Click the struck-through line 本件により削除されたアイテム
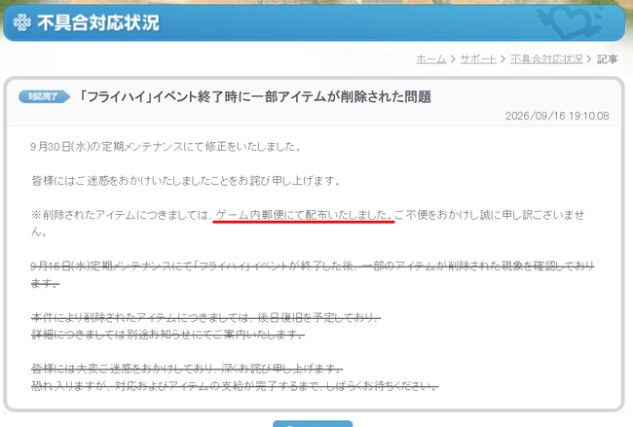The width and height of the screenshot is (633, 427). (x=205, y=318)
